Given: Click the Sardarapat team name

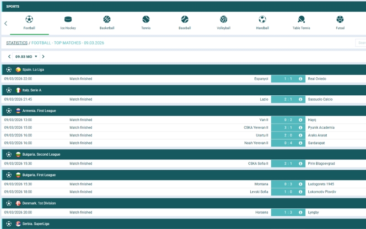Looking at the screenshot, I should (316, 143).
